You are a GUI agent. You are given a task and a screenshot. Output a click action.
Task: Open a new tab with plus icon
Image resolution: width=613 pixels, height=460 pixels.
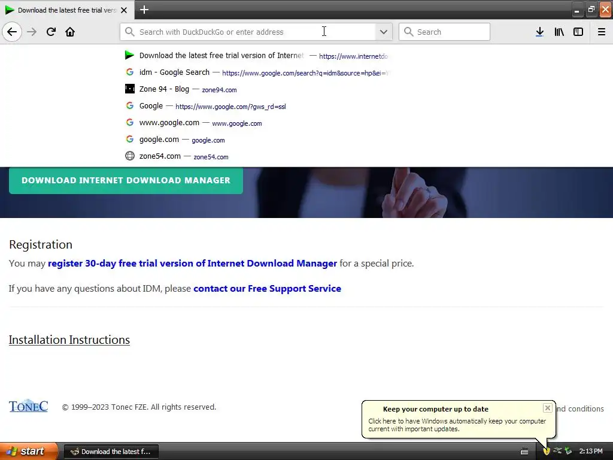click(144, 10)
